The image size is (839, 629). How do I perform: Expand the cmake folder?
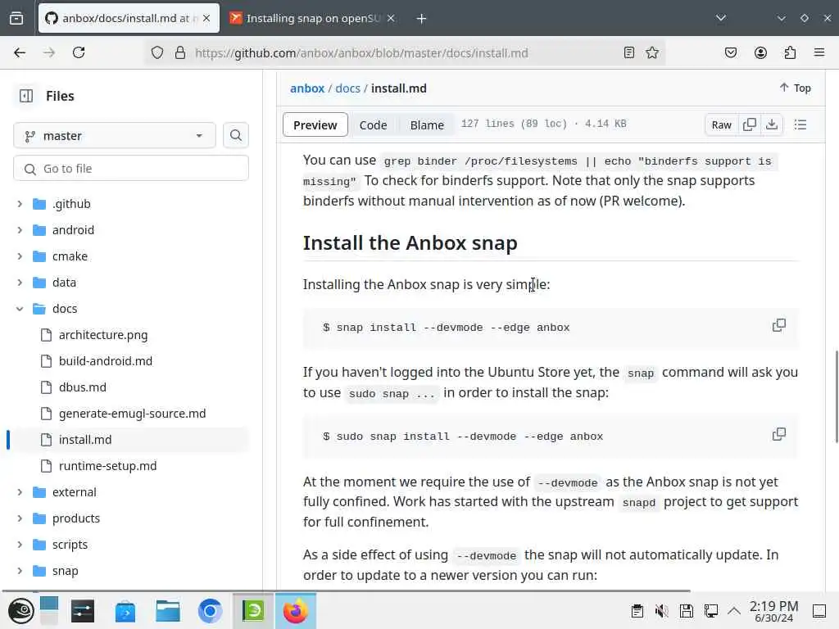point(20,256)
